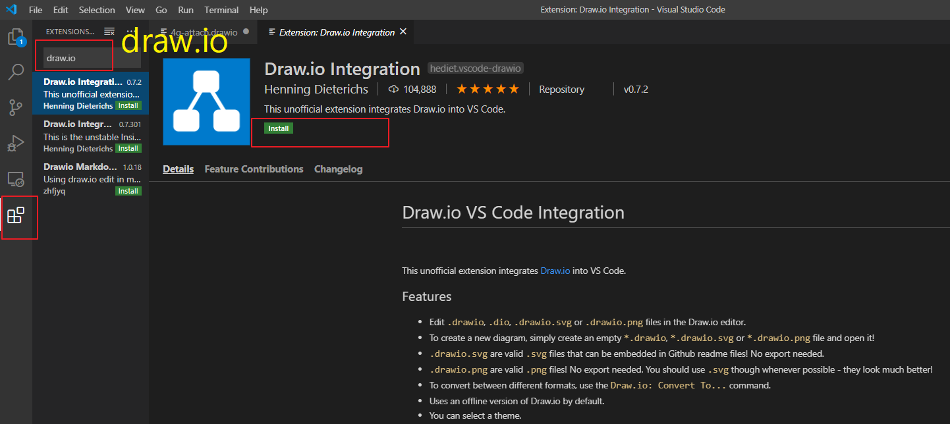This screenshot has width=950, height=424.
Task: Click the five-star rating
Action: tap(488, 89)
